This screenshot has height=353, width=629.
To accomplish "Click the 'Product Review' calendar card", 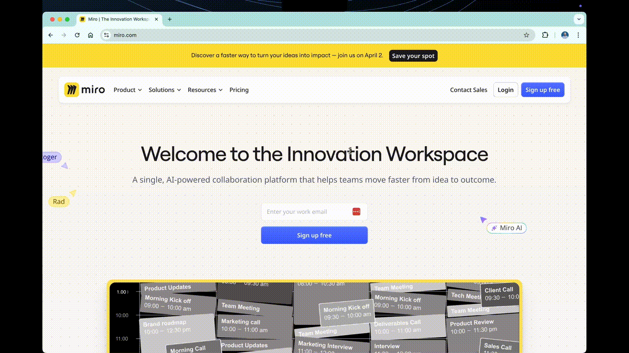I will point(483,327).
